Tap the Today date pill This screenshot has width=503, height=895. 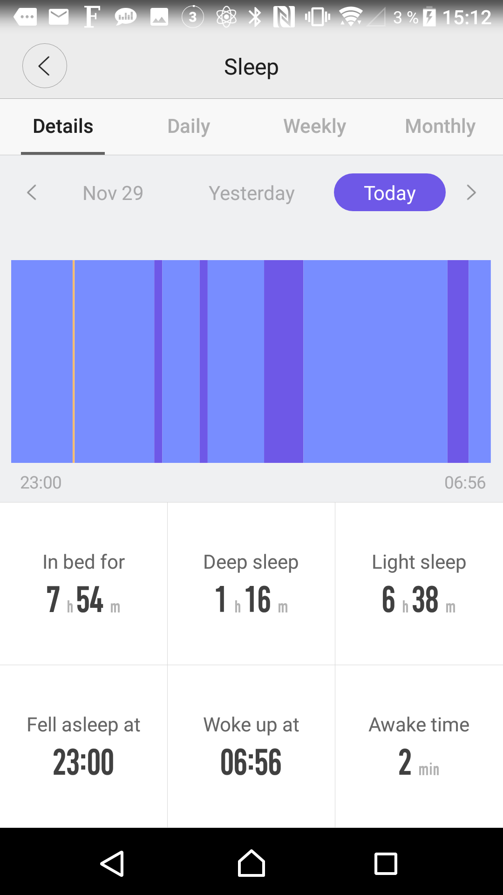389,193
